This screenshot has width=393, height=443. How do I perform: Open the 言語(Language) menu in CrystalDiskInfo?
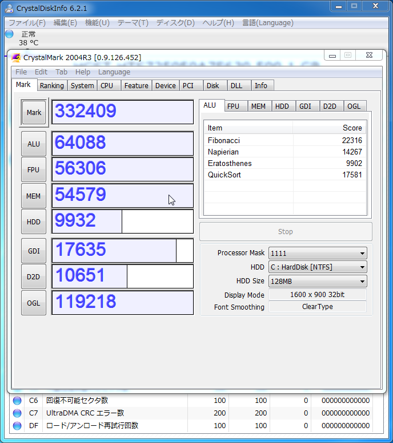tap(268, 22)
